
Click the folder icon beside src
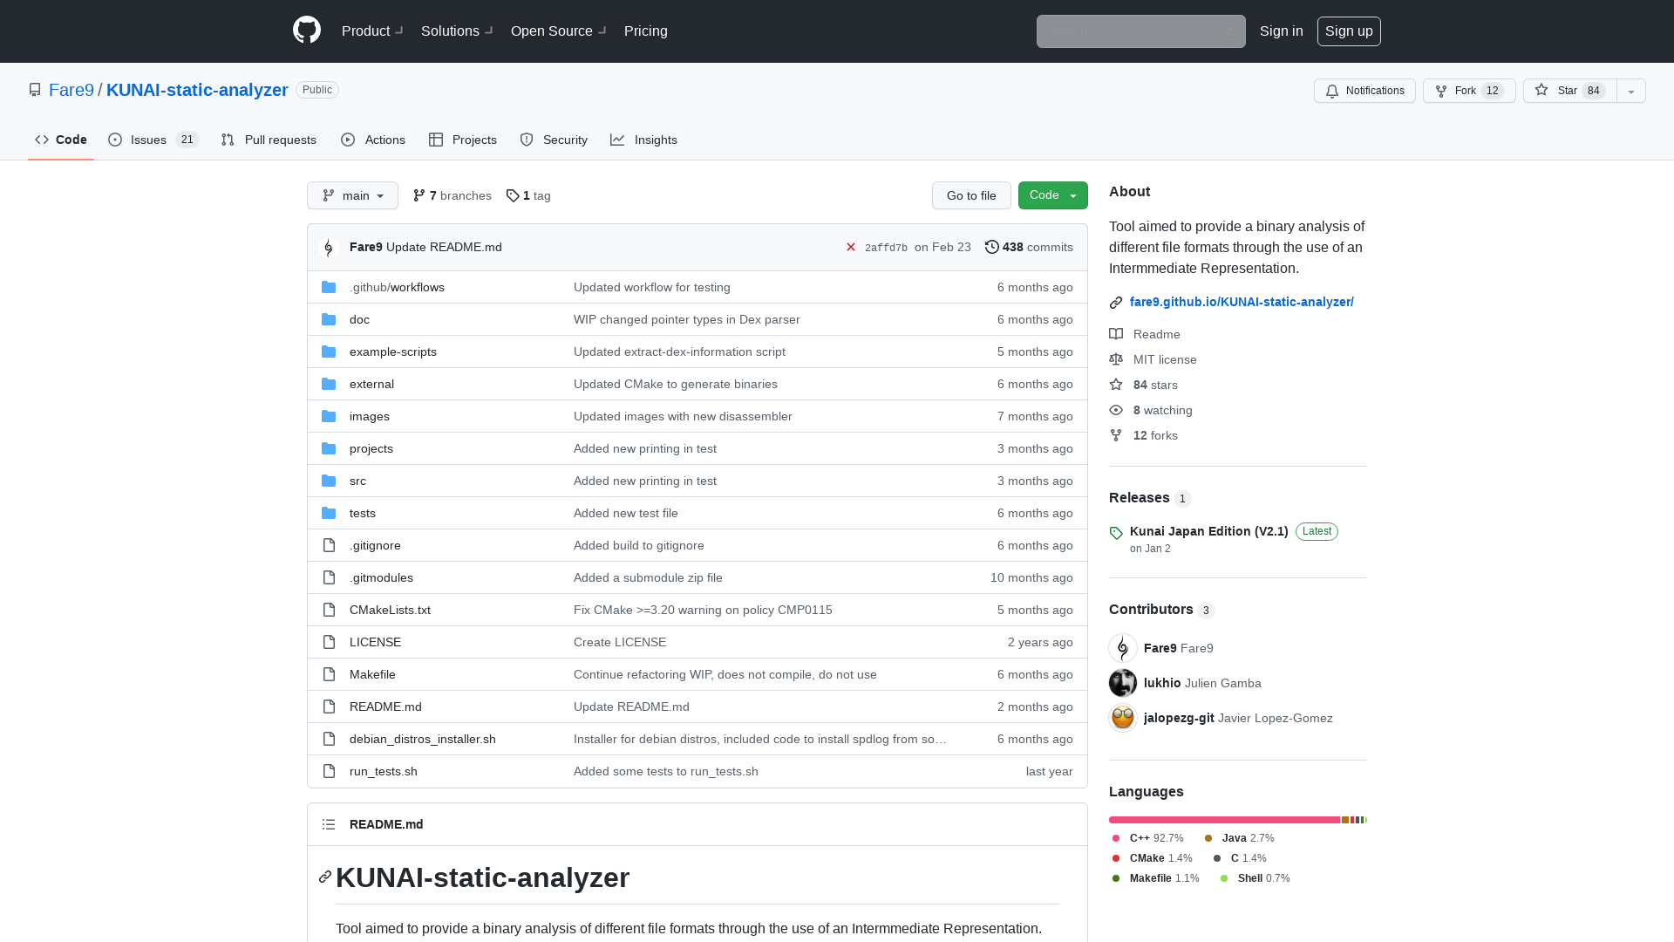(329, 481)
